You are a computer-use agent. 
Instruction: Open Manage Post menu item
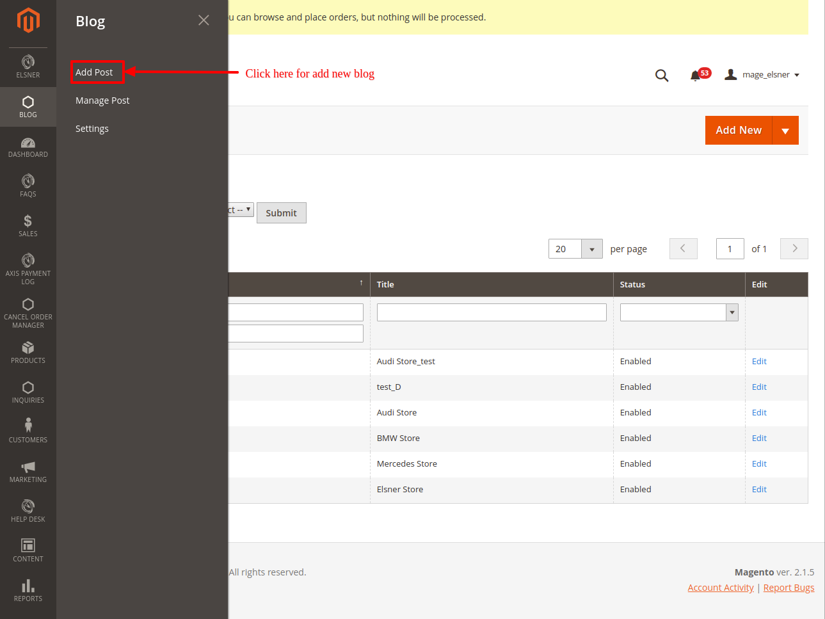tap(102, 100)
